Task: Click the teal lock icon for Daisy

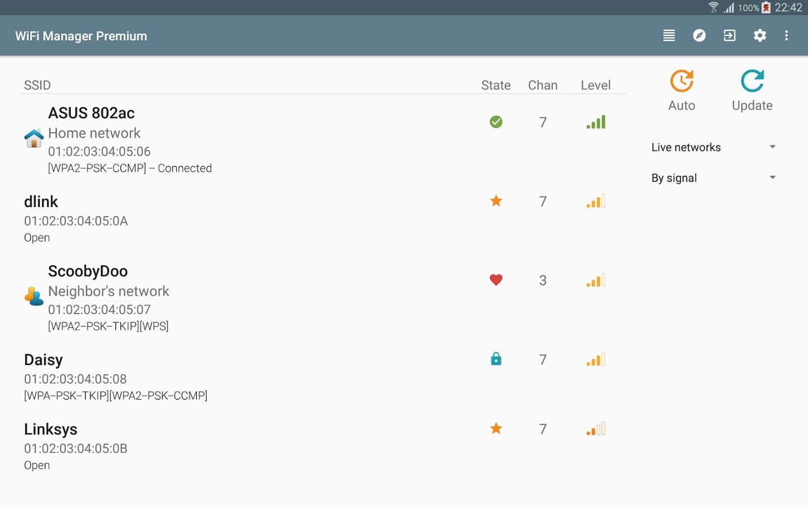Action: coord(496,359)
